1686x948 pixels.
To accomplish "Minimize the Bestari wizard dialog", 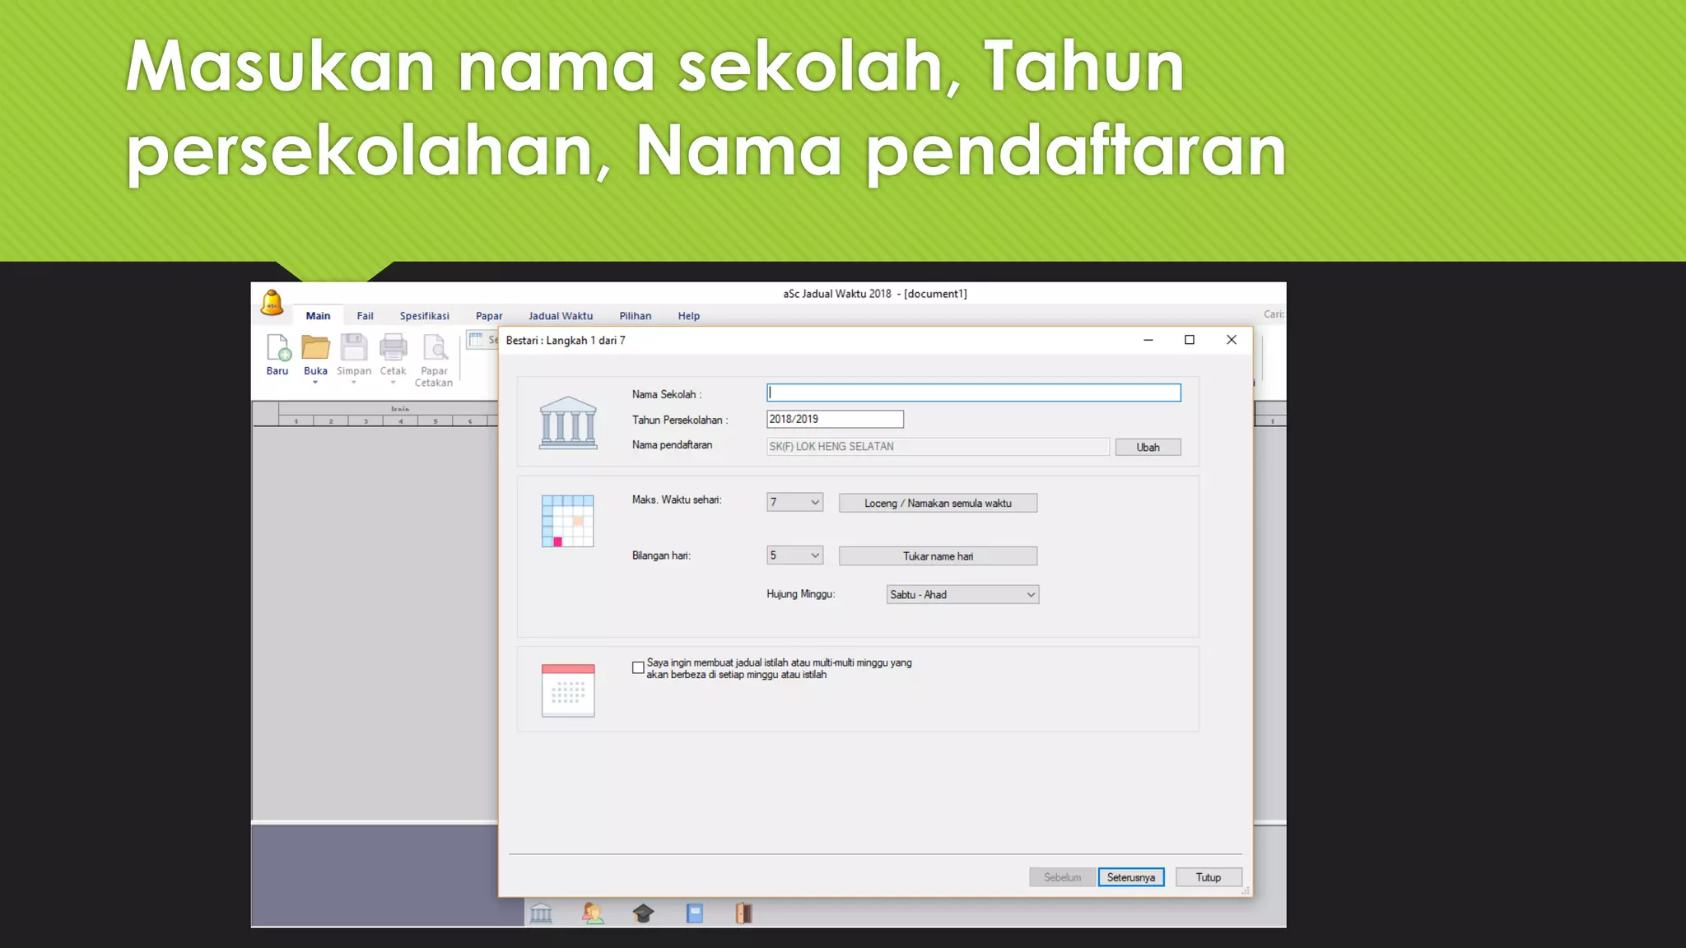I will pyautogui.click(x=1148, y=340).
